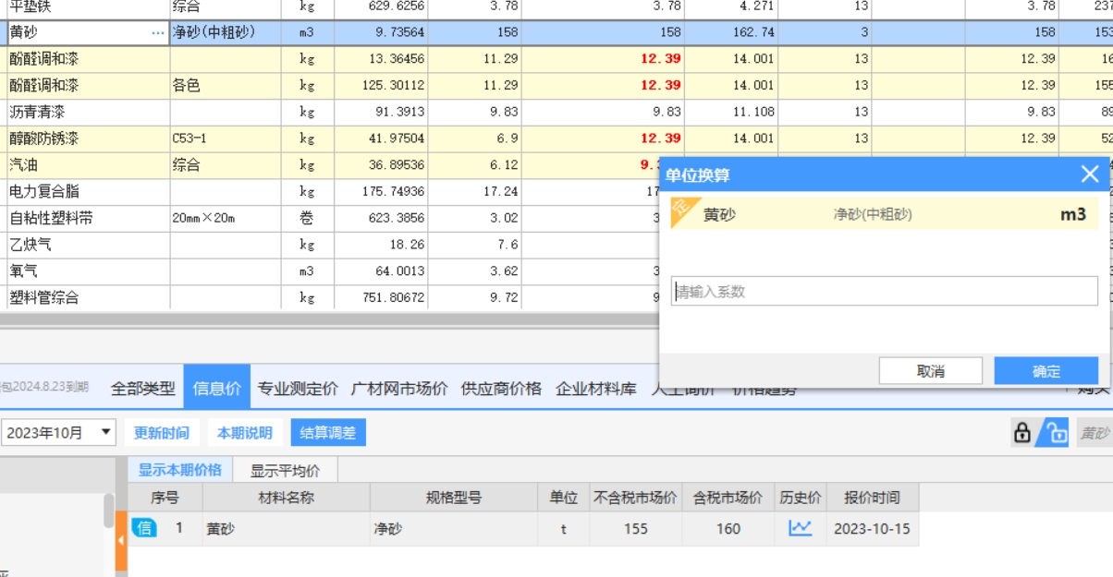Select the 信息价 tab
Viewport: 1113px width, 577px height.
(x=216, y=389)
